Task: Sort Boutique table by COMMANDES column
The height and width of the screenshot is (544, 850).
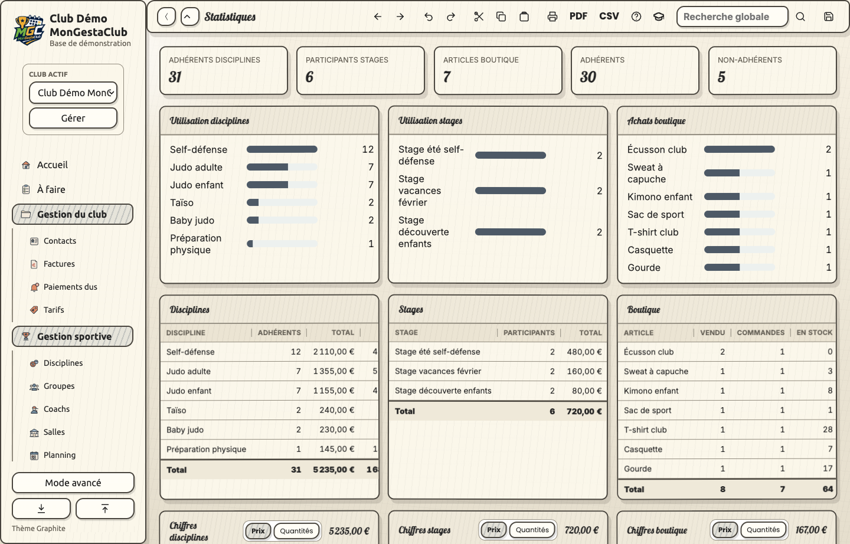Action: pyautogui.click(x=761, y=333)
